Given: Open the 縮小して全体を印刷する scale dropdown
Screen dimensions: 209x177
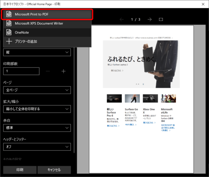Looking at the screenshot, I should pyautogui.click(x=37, y=109).
